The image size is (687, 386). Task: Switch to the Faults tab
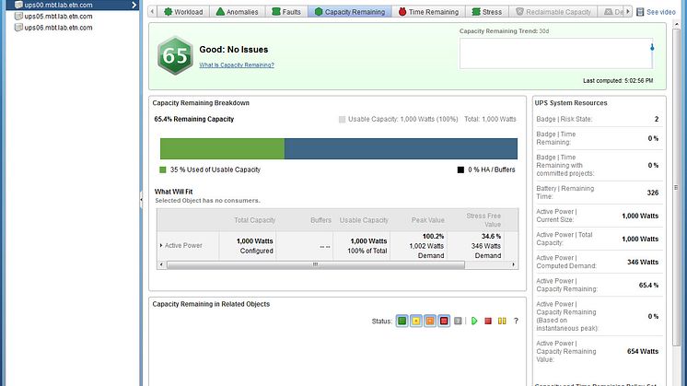pos(286,12)
